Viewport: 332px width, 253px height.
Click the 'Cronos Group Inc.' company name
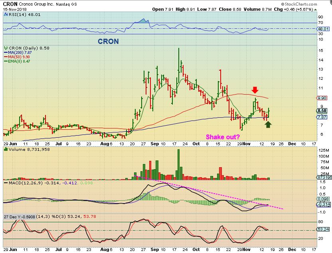point(36,4)
